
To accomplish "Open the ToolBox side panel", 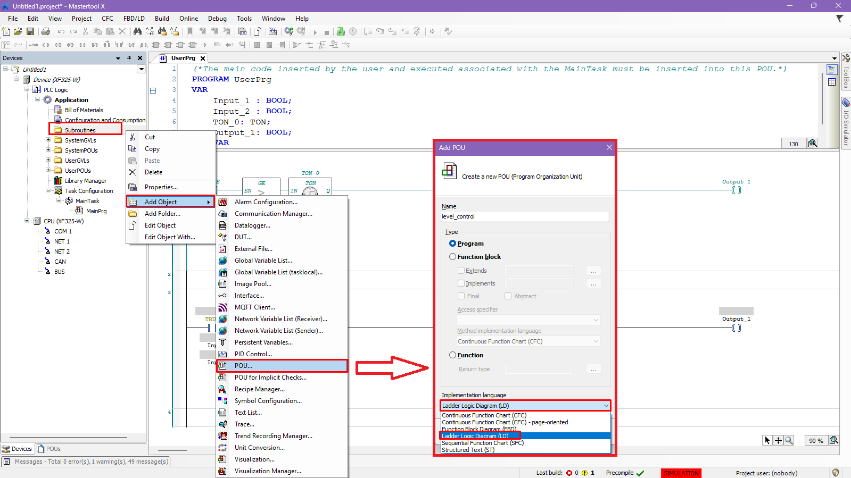I will 846,72.
